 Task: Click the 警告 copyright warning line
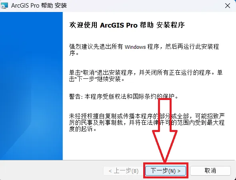(x=124, y=96)
